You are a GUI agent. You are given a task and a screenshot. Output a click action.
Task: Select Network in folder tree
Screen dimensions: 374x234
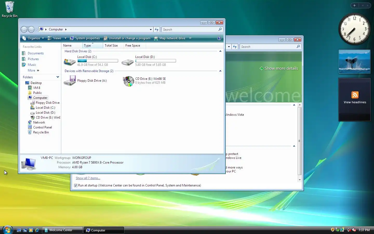click(x=39, y=122)
